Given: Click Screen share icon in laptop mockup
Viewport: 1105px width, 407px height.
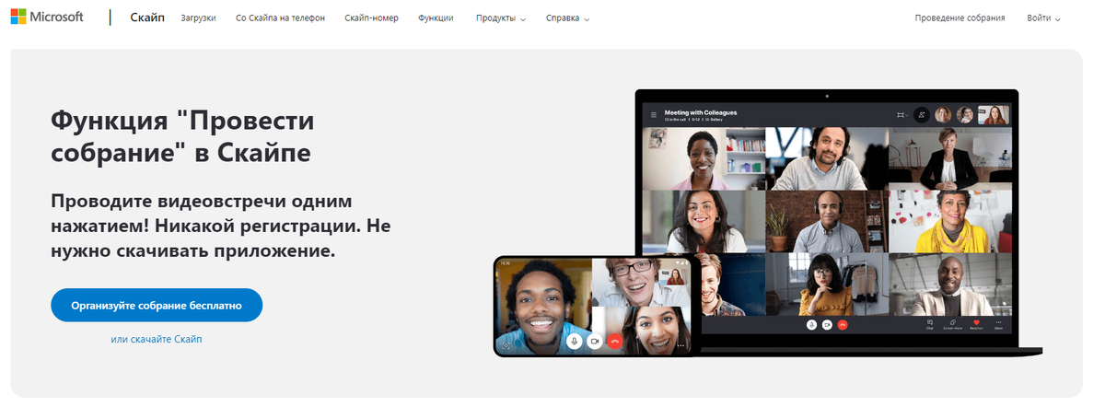Looking at the screenshot, I should (x=952, y=324).
